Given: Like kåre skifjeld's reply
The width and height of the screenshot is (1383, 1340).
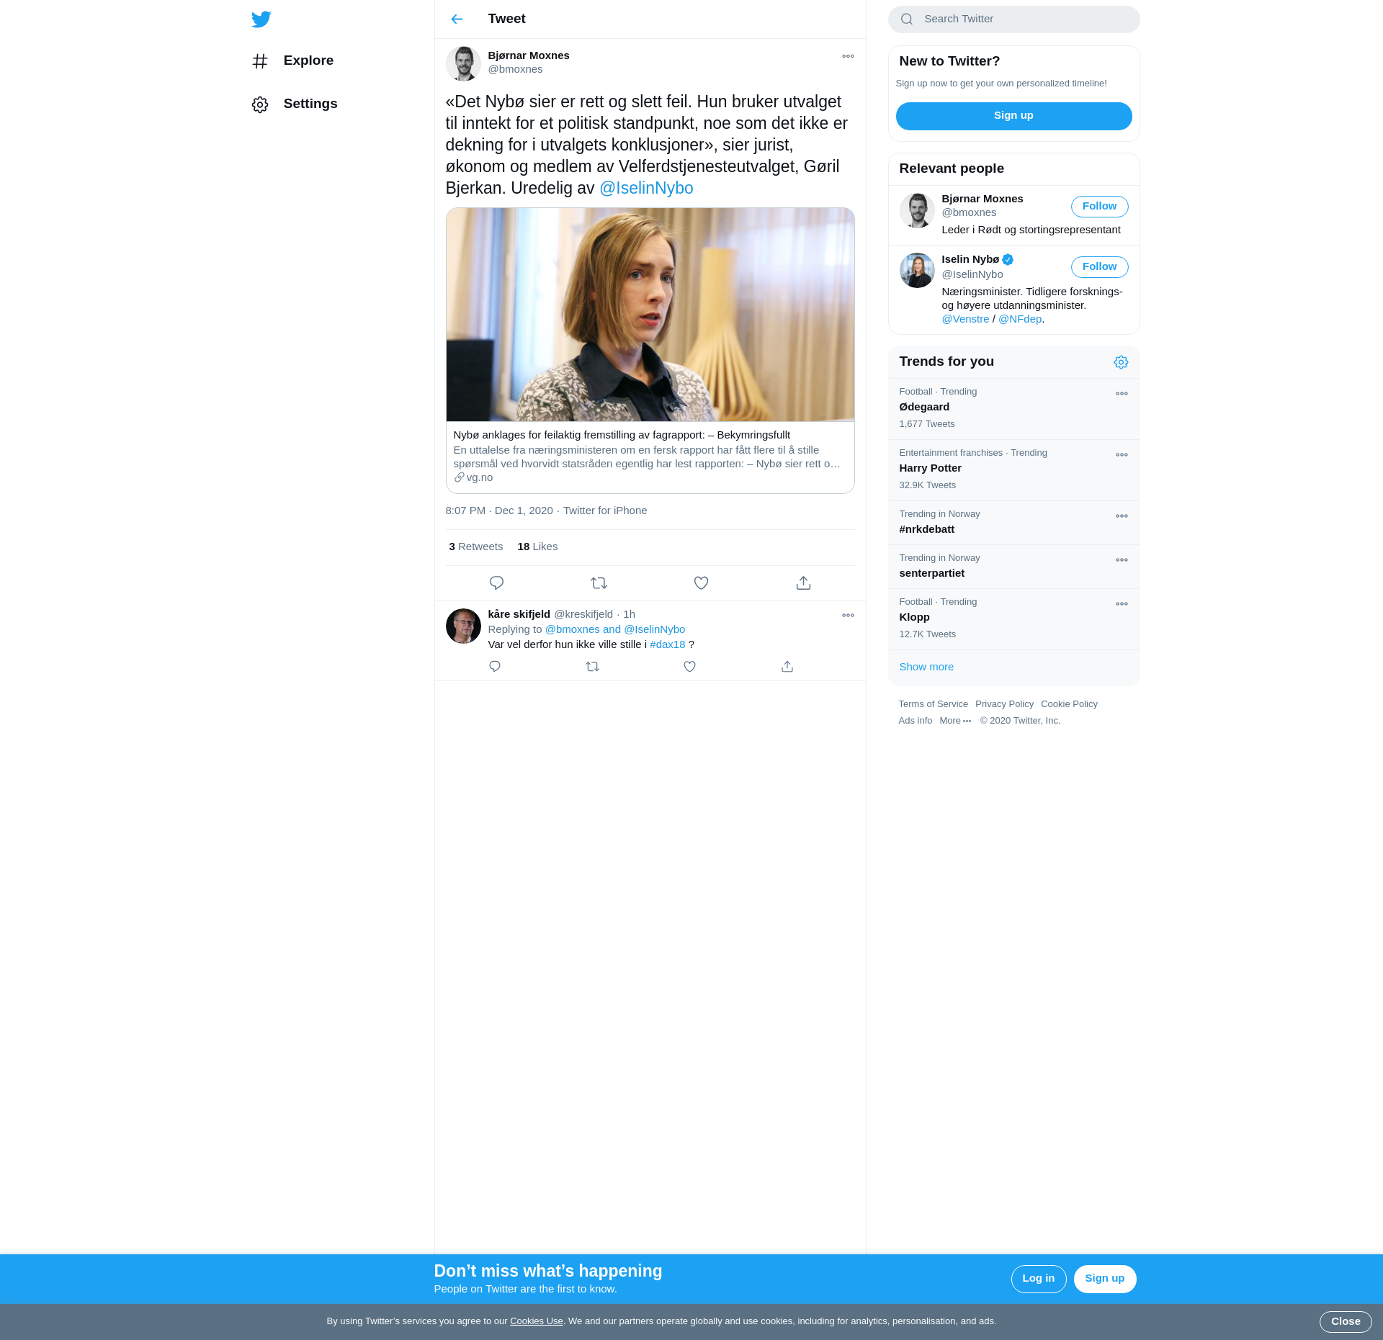Looking at the screenshot, I should coord(689,667).
